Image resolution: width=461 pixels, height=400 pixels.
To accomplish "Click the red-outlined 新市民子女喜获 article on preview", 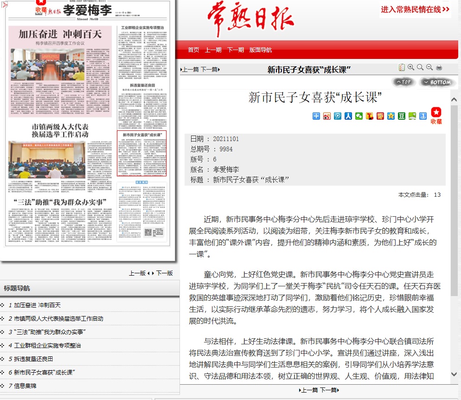I will (x=142, y=153).
